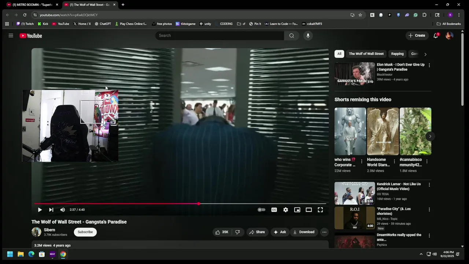Dislike this video
The height and width of the screenshot is (264, 469).
pyautogui.click(x=238, y=232)
